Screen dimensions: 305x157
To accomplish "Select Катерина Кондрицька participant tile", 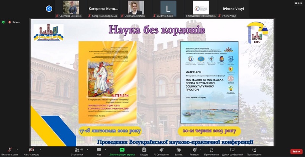I will click(x=103, y=9).
